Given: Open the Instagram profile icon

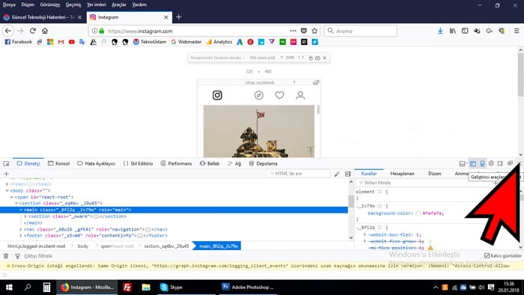Looking at the screenshot, I should (x=300, y=96).
